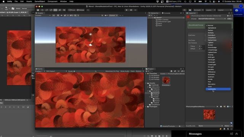Select the Move tool in Unity toolbar
Viewport: 244px width, 137px height.
tap(42, 10)
